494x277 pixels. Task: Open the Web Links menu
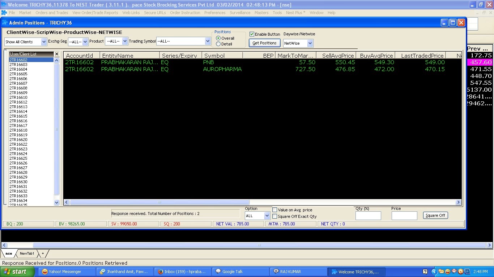131,13
